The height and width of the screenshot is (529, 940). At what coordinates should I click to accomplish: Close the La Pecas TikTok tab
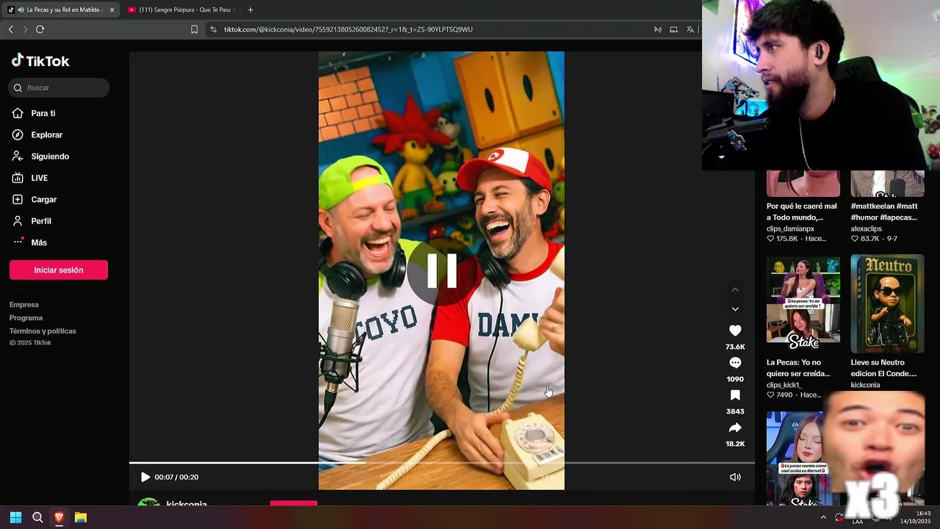click(112, 10)
